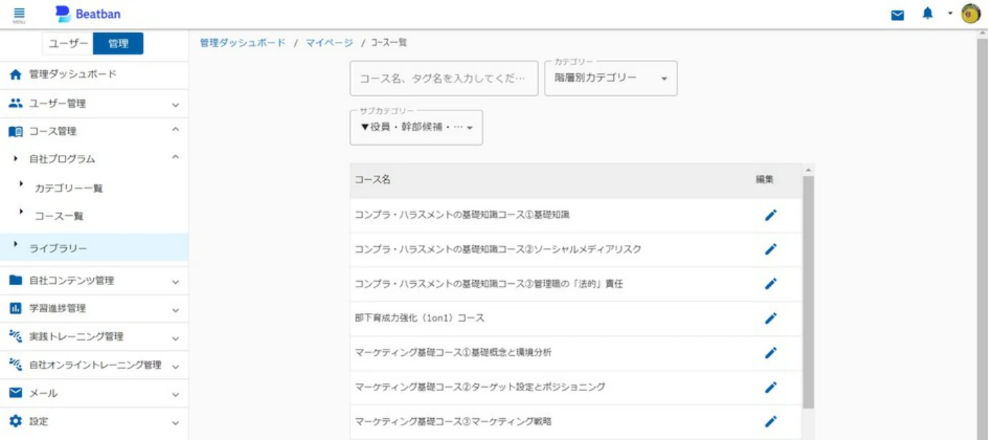Click the icon for 自社オンライントレーニング管理
The height and width of the screenshot is (440, 988).
[x=16, y=365]
